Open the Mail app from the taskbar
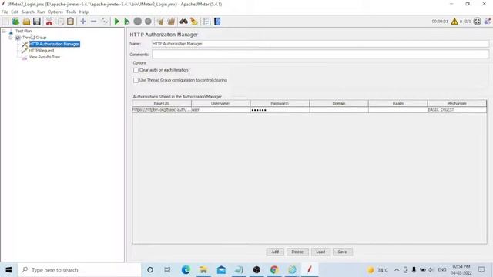The height and width of the screenshot is (277, 493). click(x=221, y=270)
